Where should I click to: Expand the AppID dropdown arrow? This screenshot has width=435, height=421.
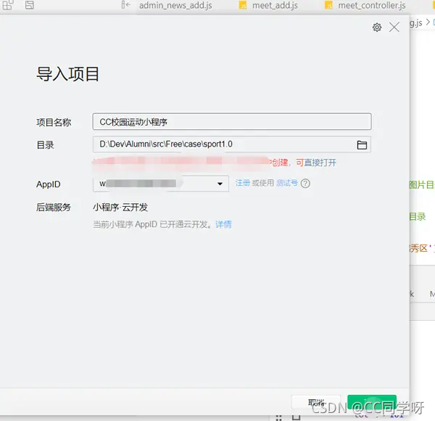tap(220, 184)
